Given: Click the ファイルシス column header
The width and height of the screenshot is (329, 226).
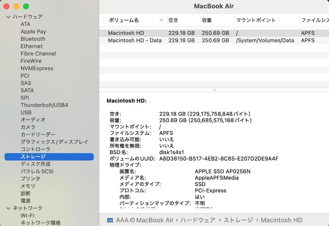Looking at the screenshot, I should point(315,20).
